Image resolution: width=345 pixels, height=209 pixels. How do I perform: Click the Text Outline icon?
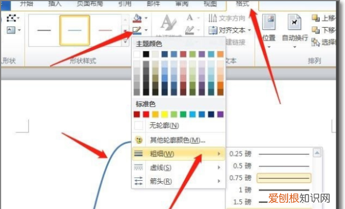click(x=190, y=30)
